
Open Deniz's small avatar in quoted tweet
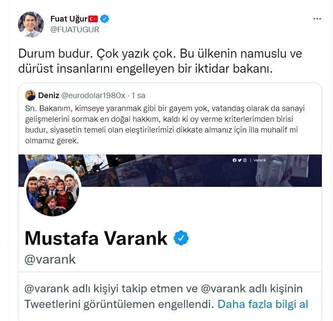pos(31,96)
